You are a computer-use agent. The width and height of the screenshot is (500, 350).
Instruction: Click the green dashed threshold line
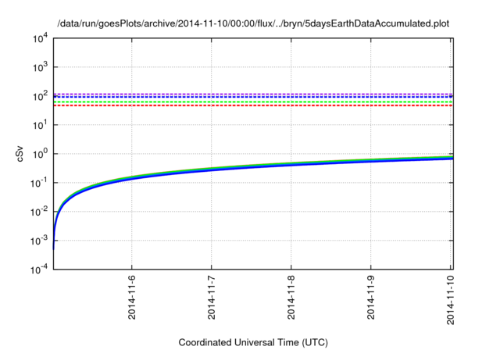coord(253,102)
